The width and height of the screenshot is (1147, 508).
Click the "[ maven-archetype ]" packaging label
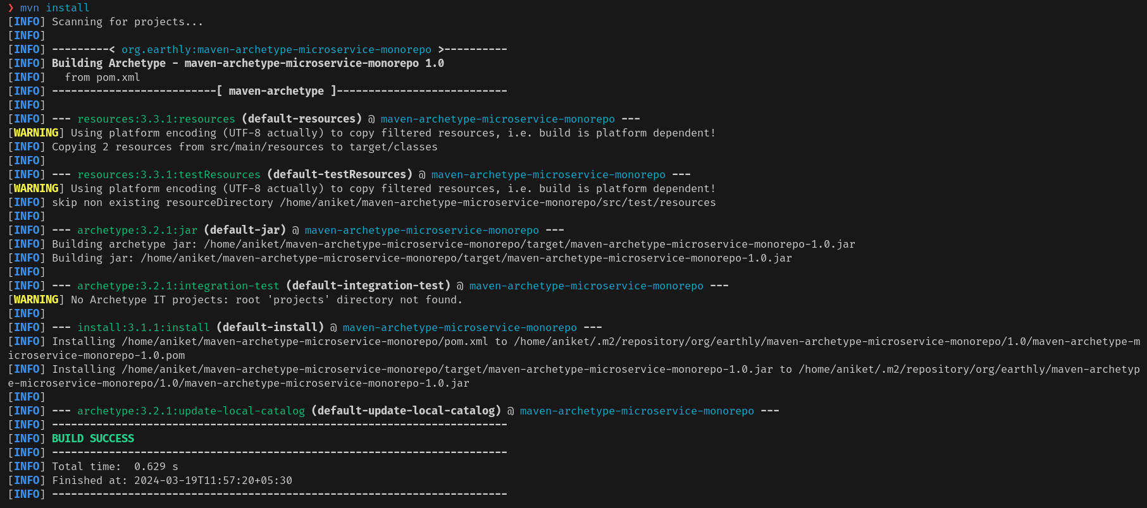tap(276, 91)
